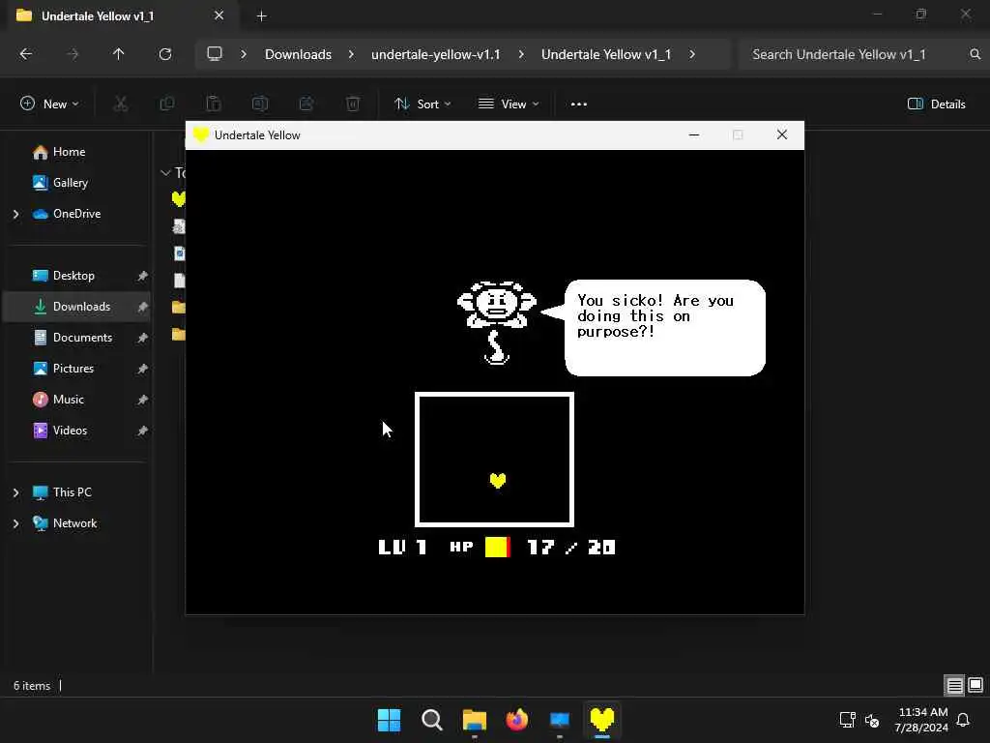Expand the This PC tree node
The height and width of the screenshot is (743, 990).
click(x=15, y=492)
